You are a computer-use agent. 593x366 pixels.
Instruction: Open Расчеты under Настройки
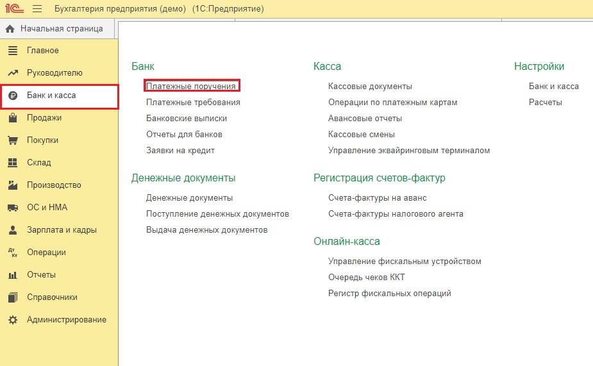545,102
